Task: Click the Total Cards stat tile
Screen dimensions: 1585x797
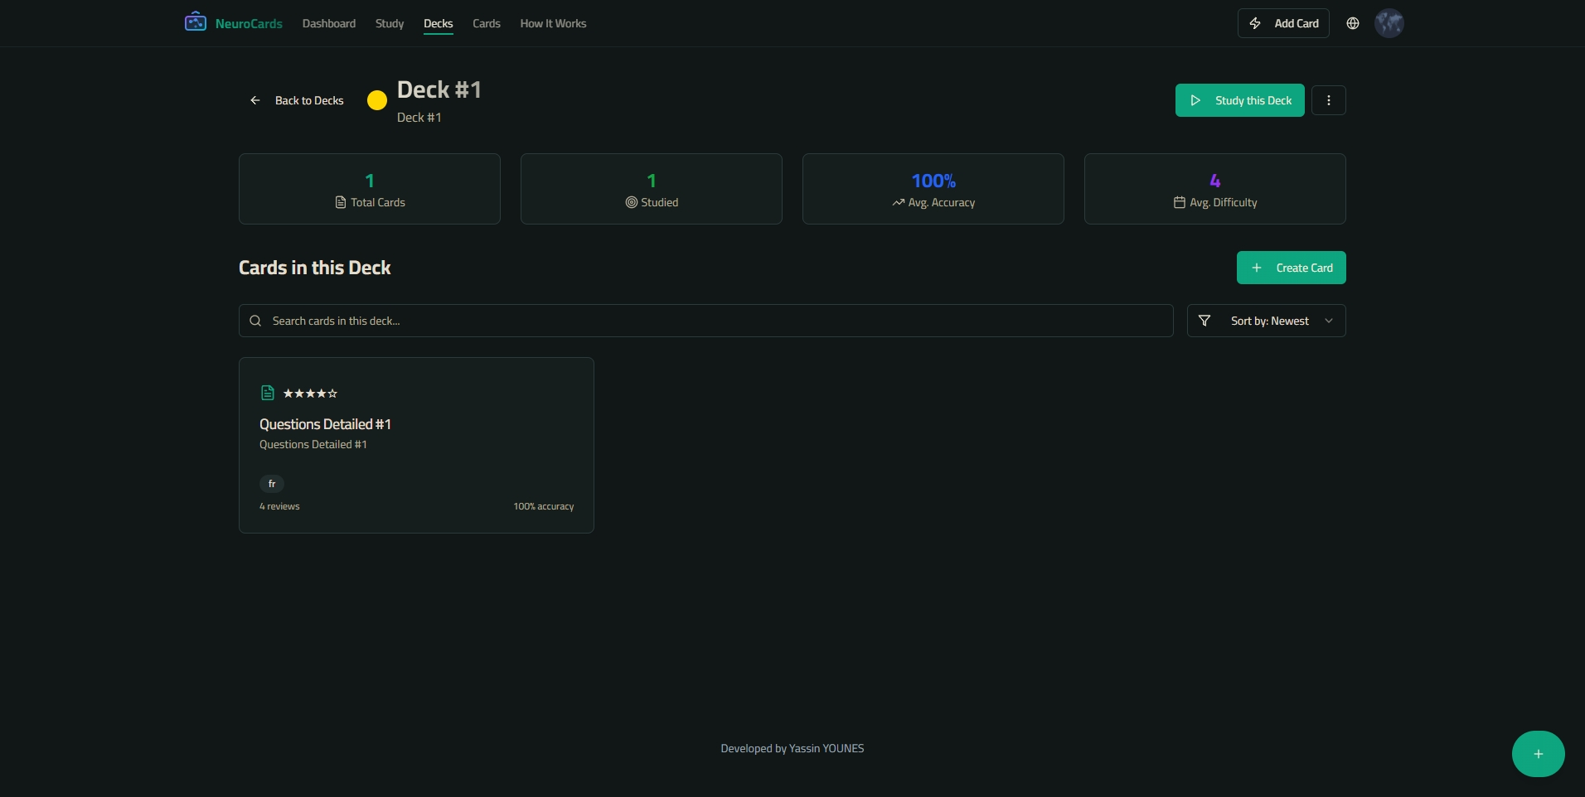Action: pyautogui.click(x=370, y=189)
